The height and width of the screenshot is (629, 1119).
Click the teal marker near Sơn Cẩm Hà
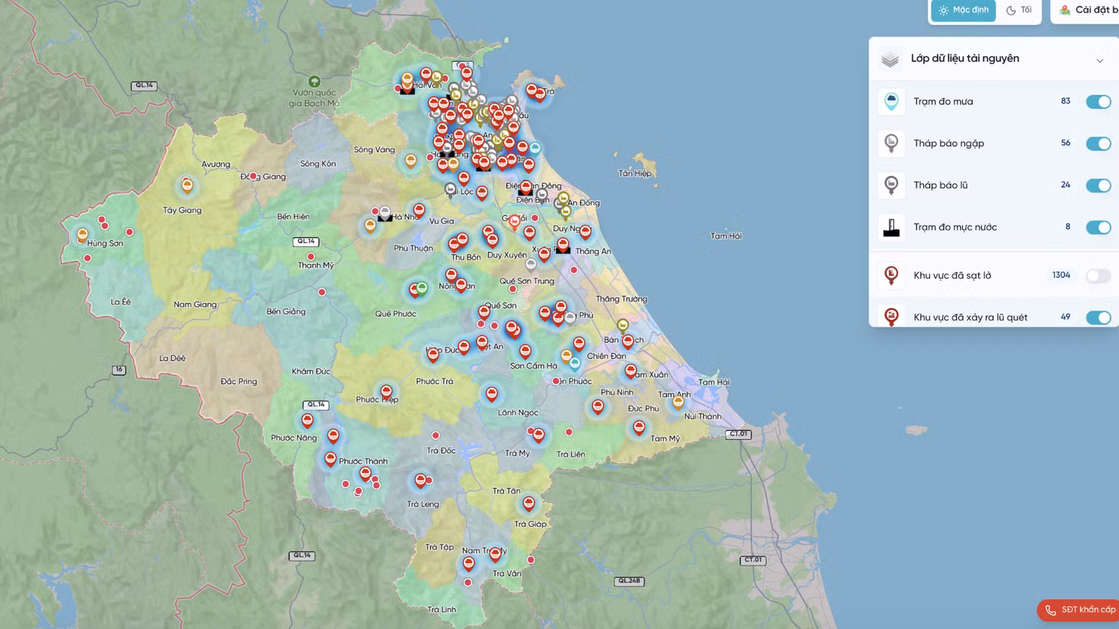click(575, 363)
